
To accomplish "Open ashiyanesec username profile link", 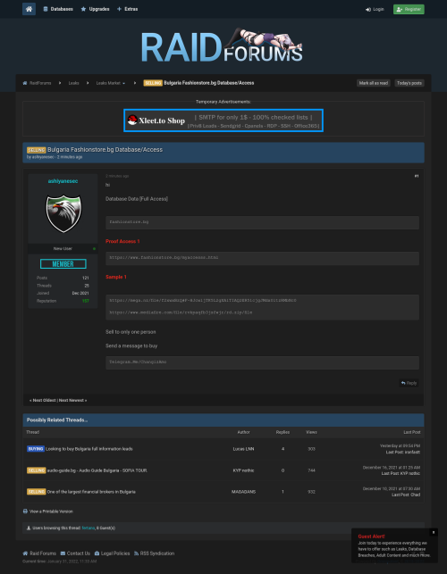I will pyautogui.click(x=63, y=181).
